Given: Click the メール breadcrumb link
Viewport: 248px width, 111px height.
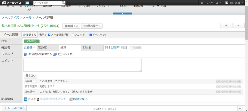Looking at the screenshot, I should pos(27,18).
